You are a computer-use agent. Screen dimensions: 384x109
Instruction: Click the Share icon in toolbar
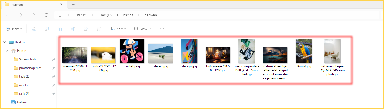[x=86, y=29]
